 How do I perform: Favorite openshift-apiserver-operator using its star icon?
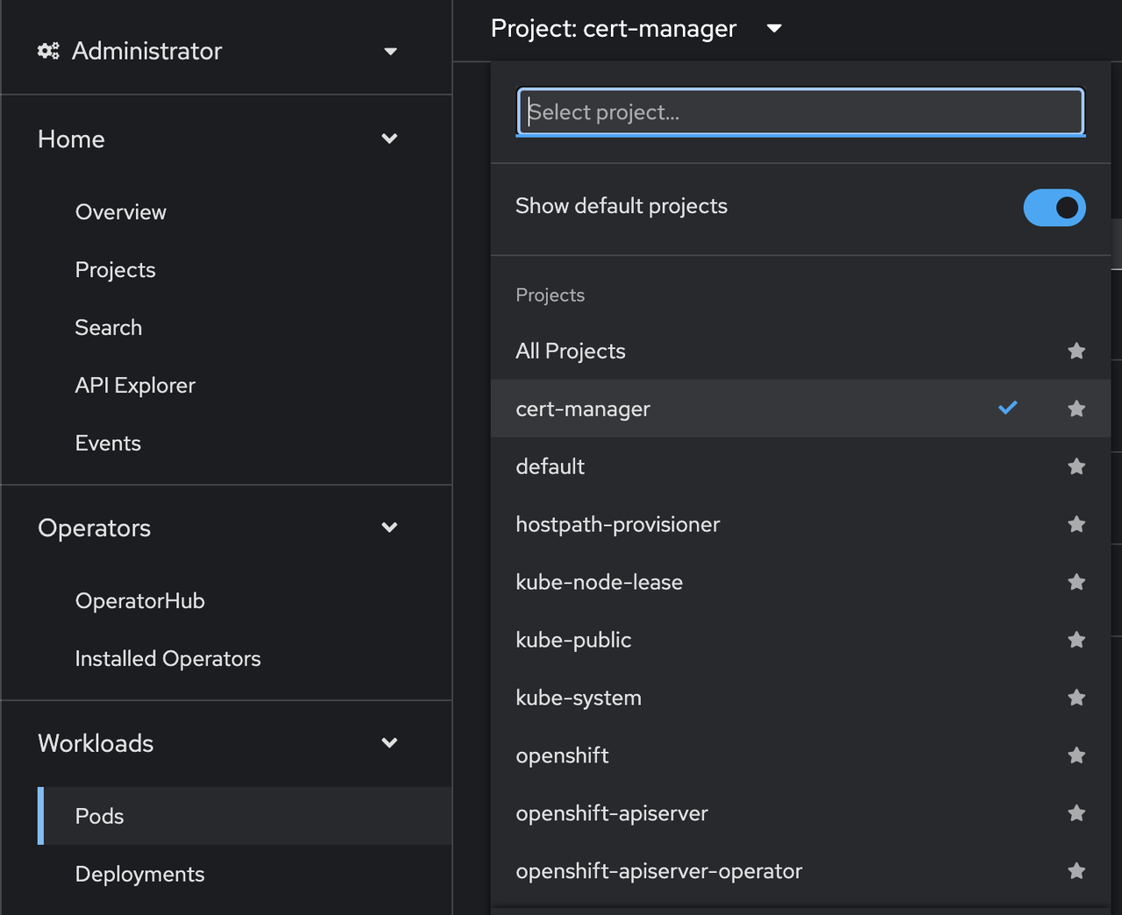(1076, 870)
